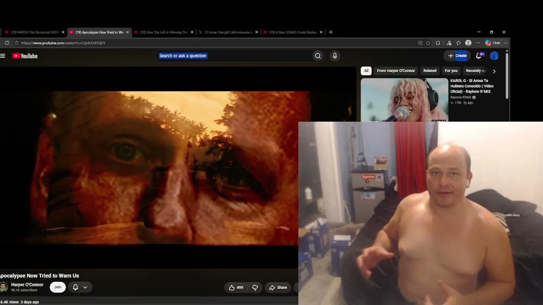
Task: Open the Favorites list icon
Action: tap(459, 43)
